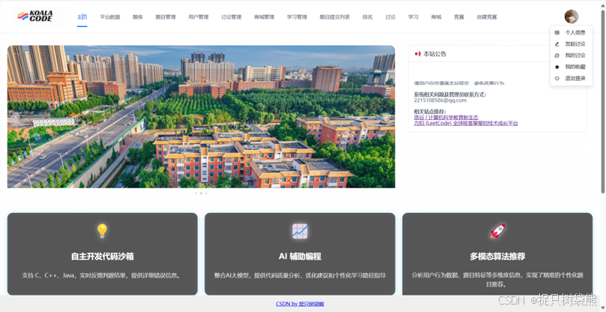
Task: Open 我的讨论 from the avatar dropdown
Action: coord(575,55)
